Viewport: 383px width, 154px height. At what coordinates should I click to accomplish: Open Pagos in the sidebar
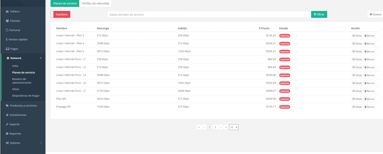coord(12,49)
